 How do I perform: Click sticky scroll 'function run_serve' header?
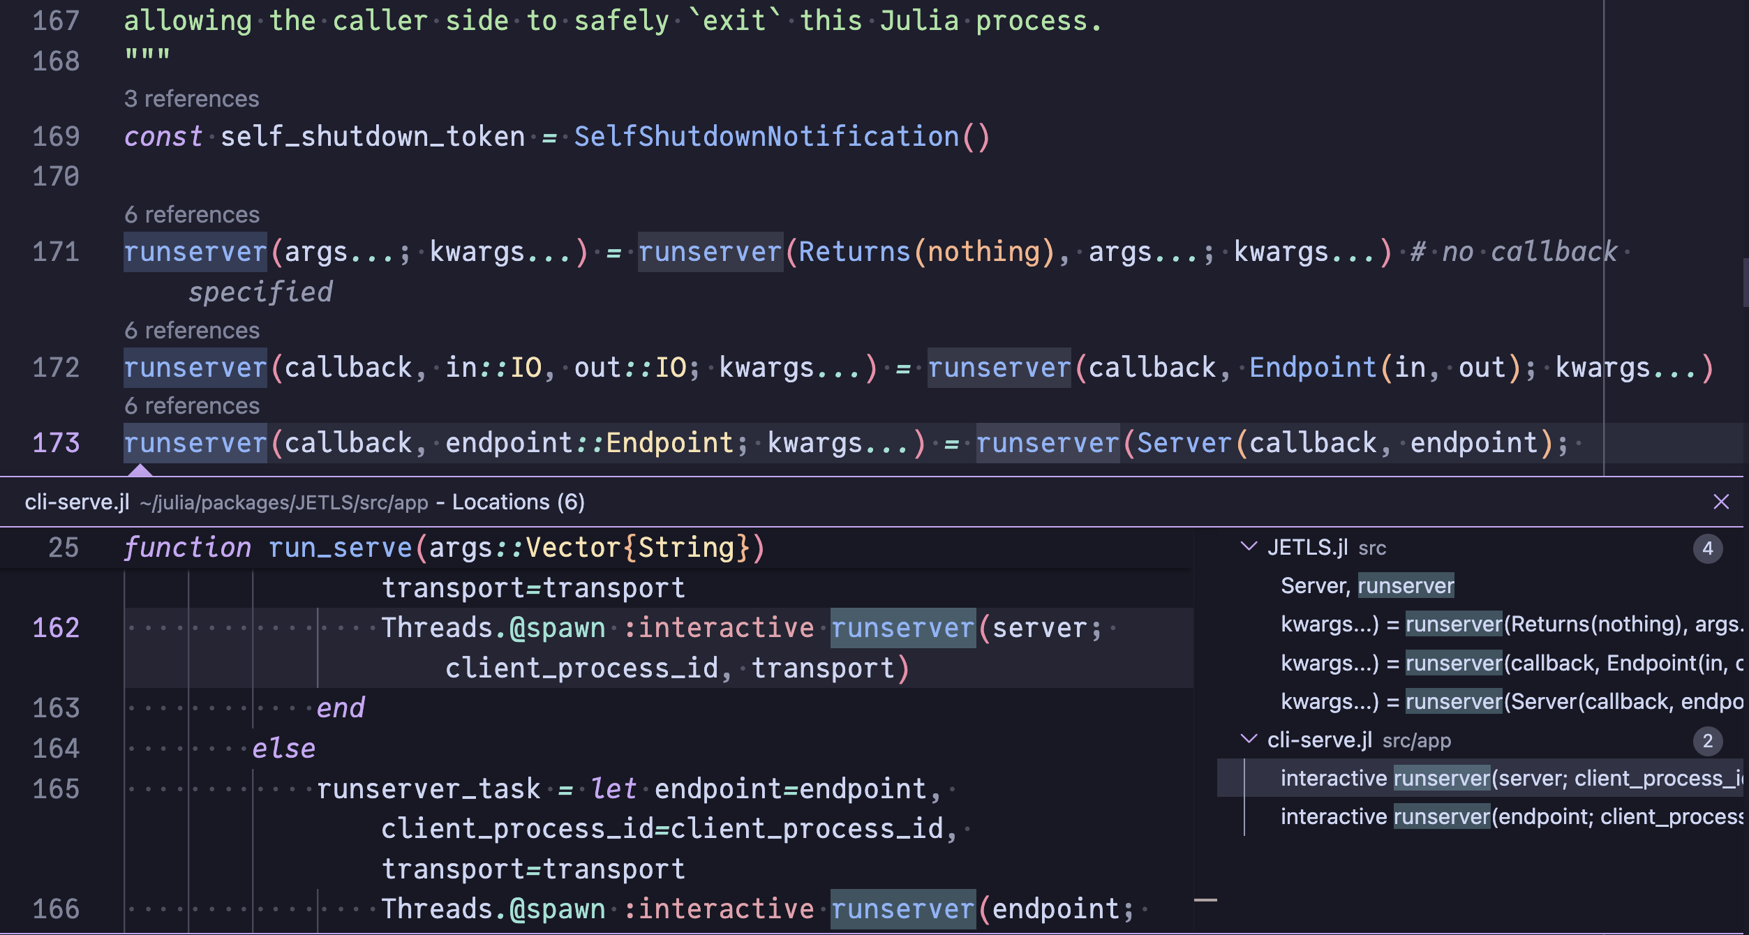(x=445, y=548)
